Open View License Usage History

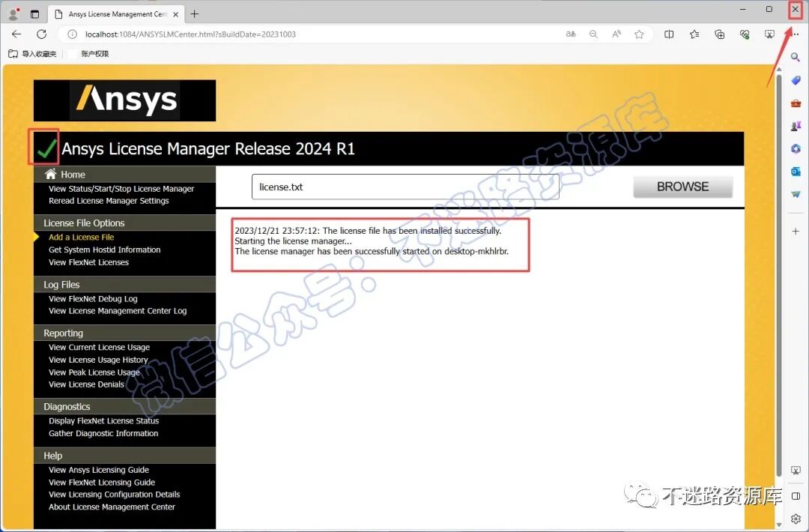(98, 360)
